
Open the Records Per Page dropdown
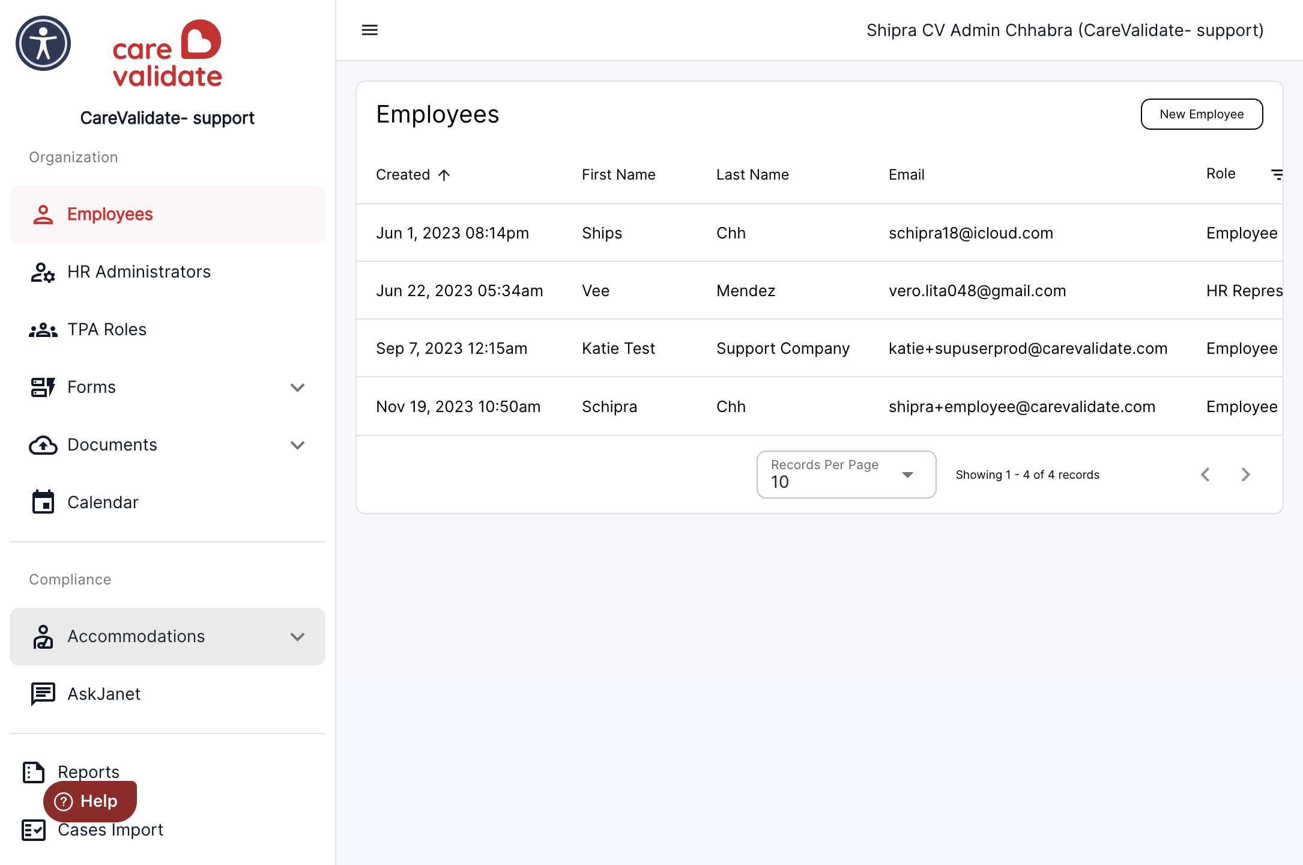[846, 475]
